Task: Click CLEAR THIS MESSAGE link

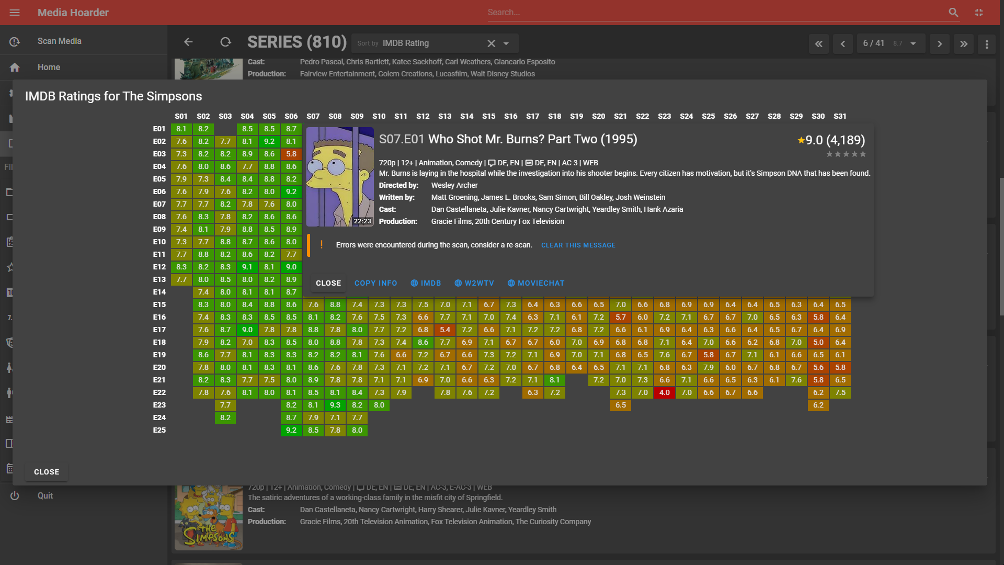Action: [x=578, y=245]
